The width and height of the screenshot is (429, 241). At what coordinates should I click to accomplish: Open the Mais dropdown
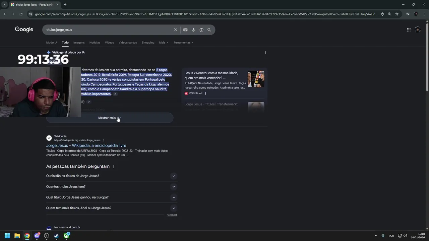point(164,43)
